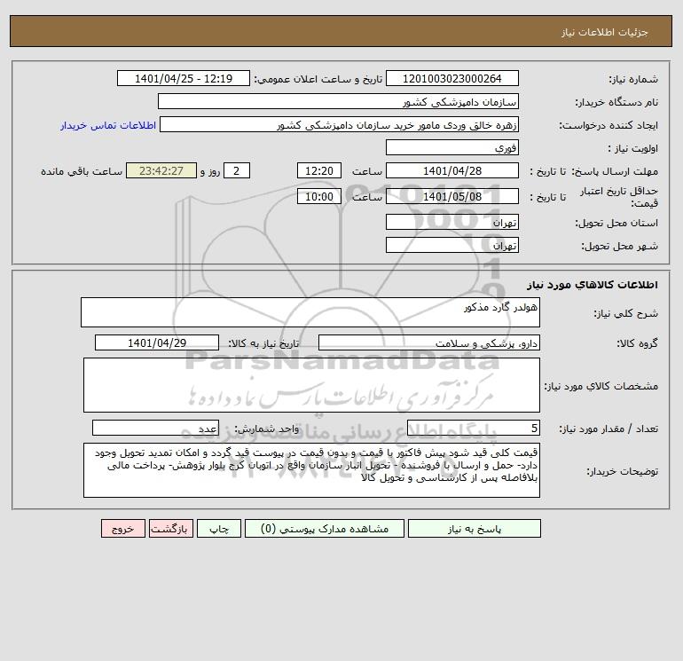
Task: Click the label 'اولویت نیاز :'
Action: 633,148
